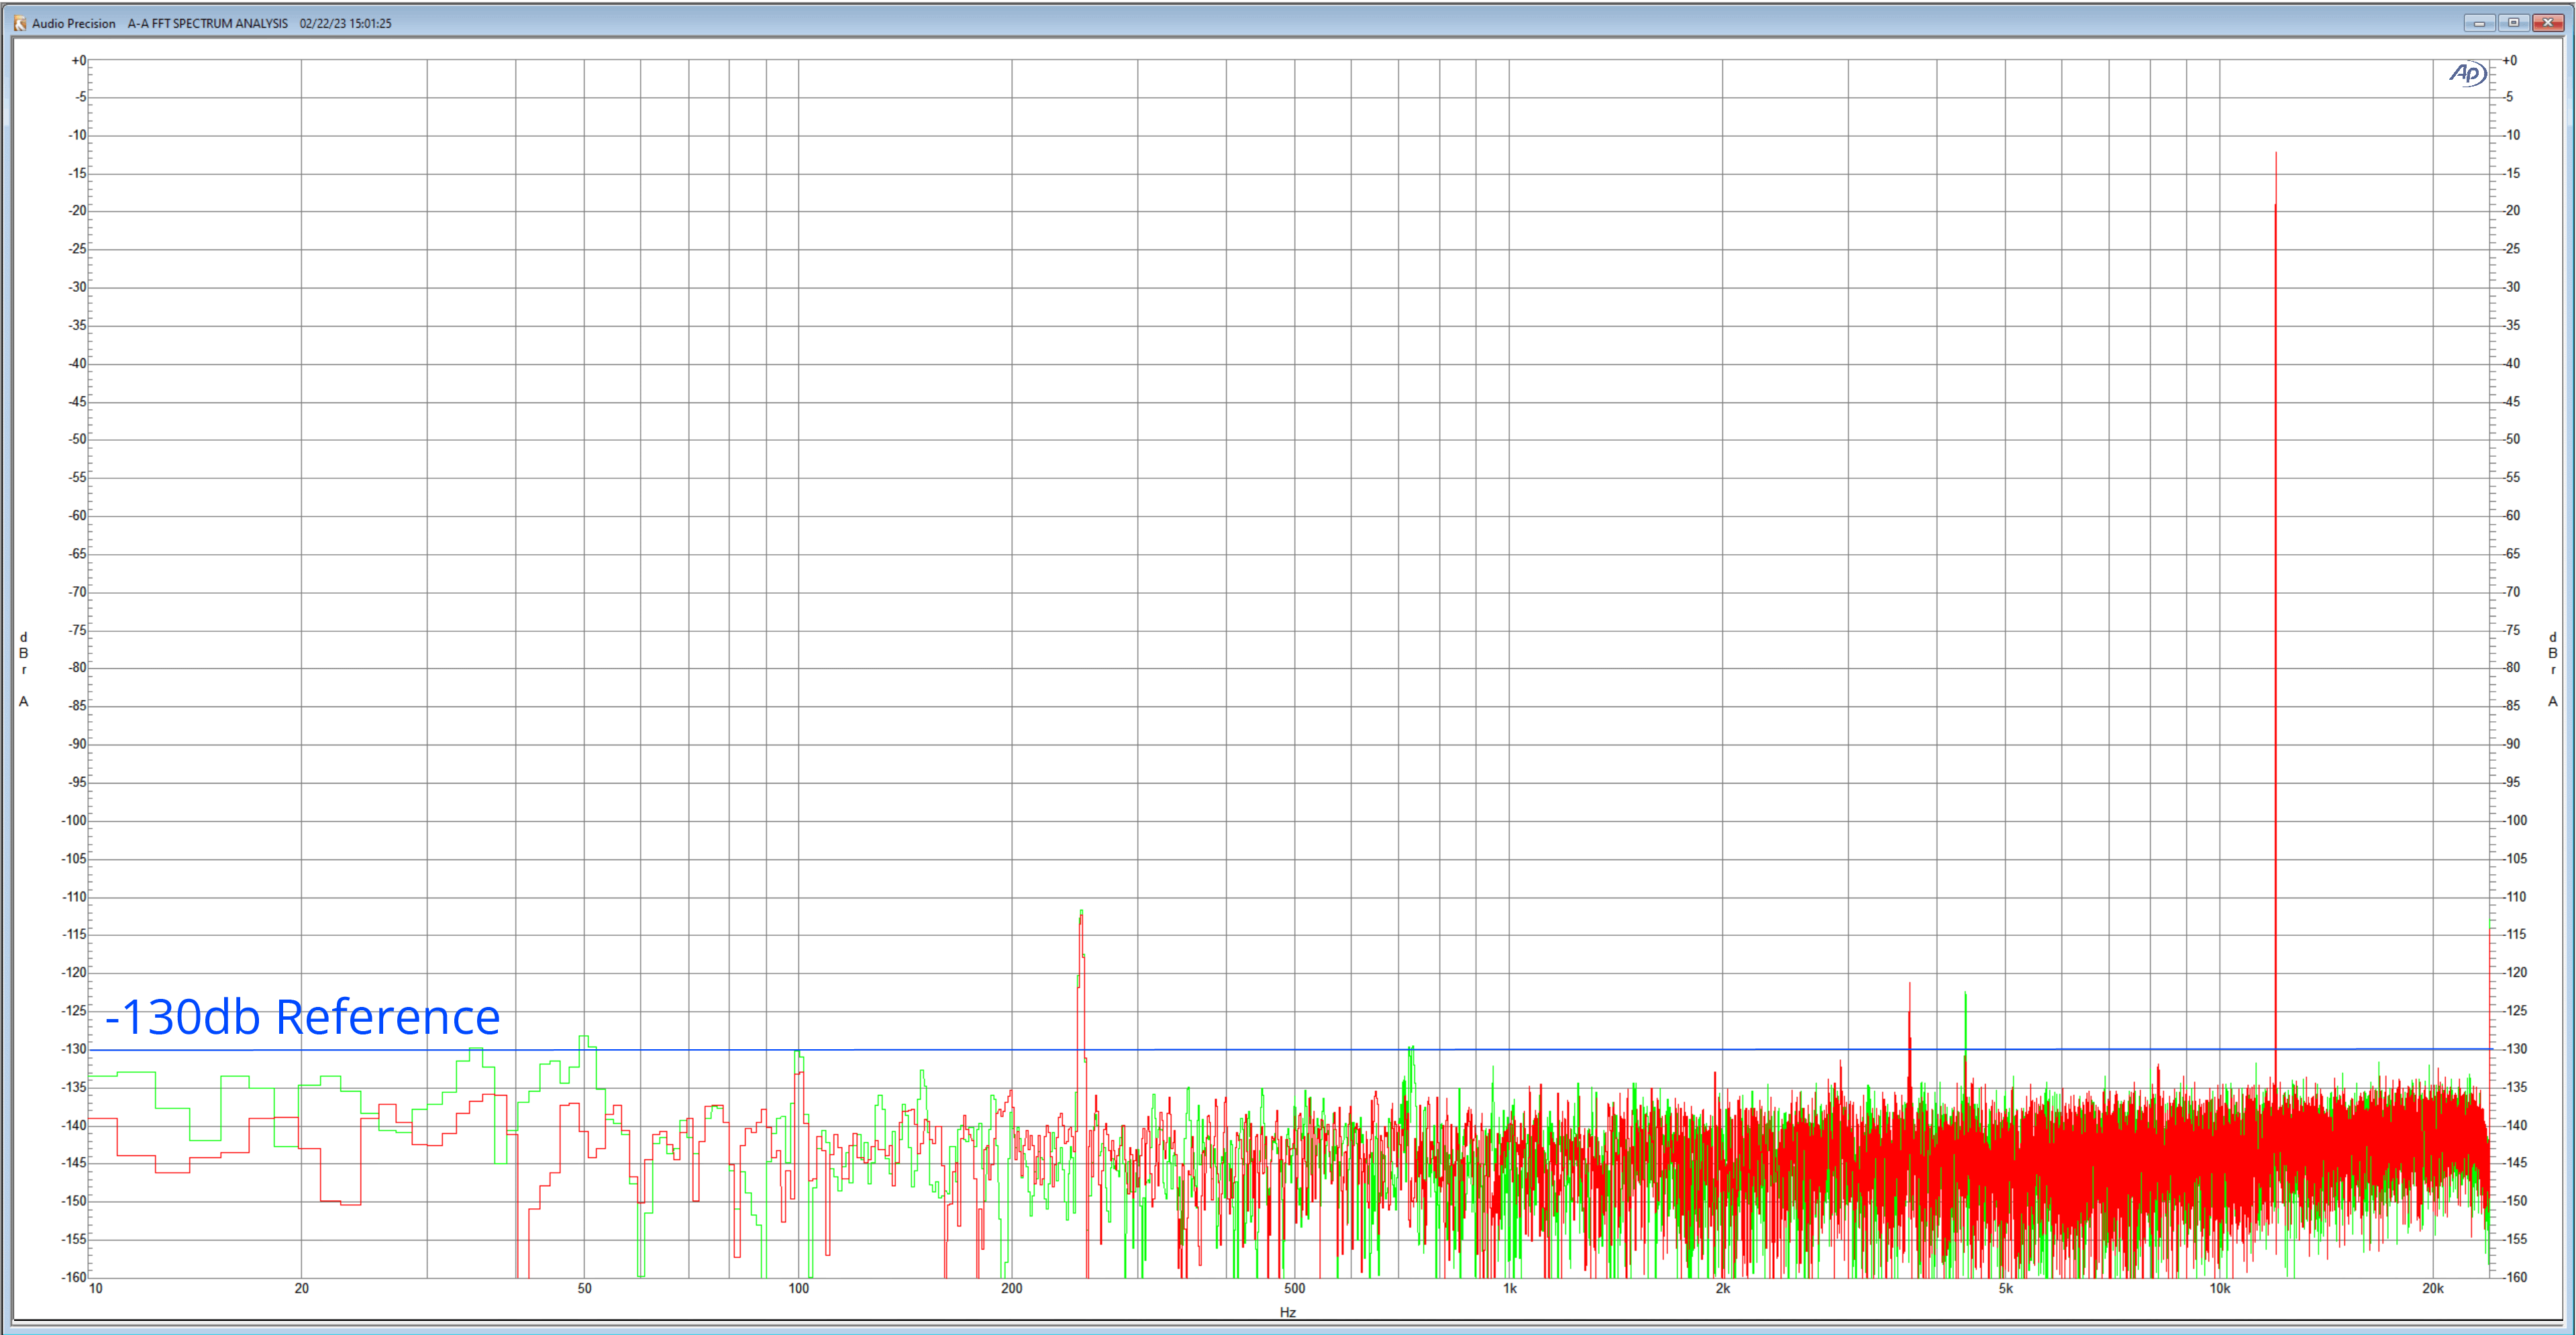This screenshot has width=2576, height=1335.
Task: Click the '200' frequency axis label
Action: coord(1012,1288)
